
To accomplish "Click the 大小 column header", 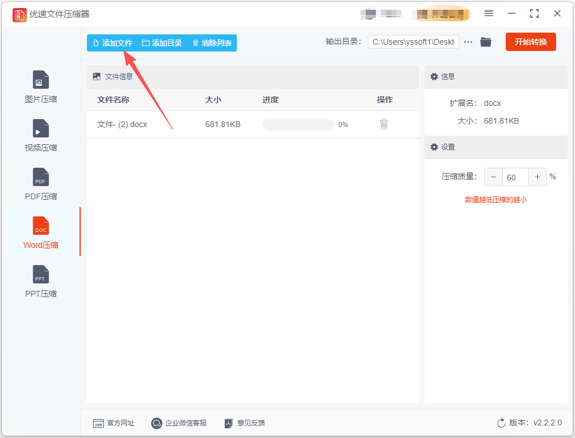I will [213, 100].
